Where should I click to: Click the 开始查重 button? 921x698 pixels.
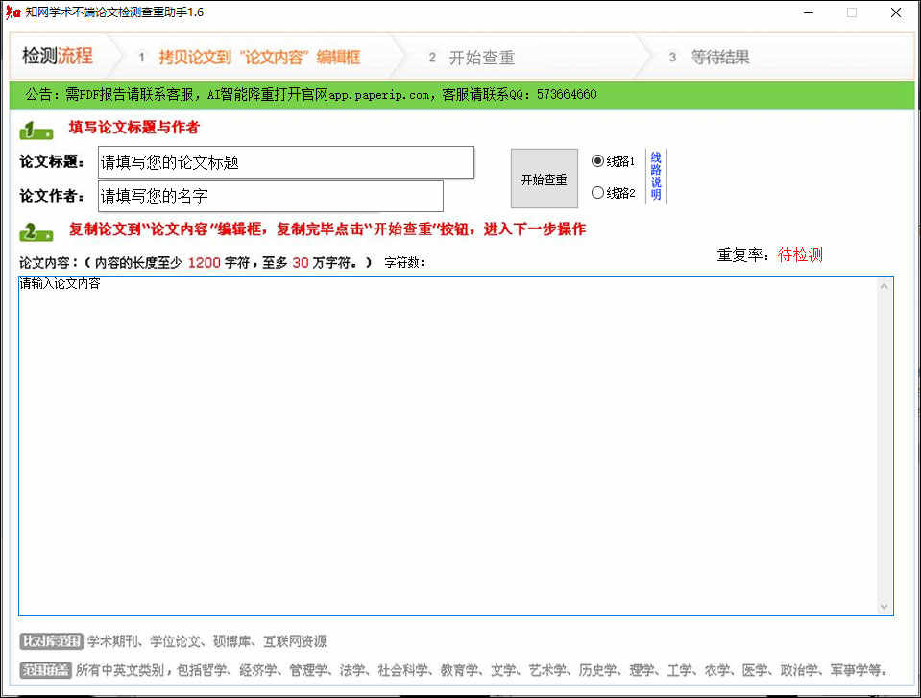coord(544,179)
